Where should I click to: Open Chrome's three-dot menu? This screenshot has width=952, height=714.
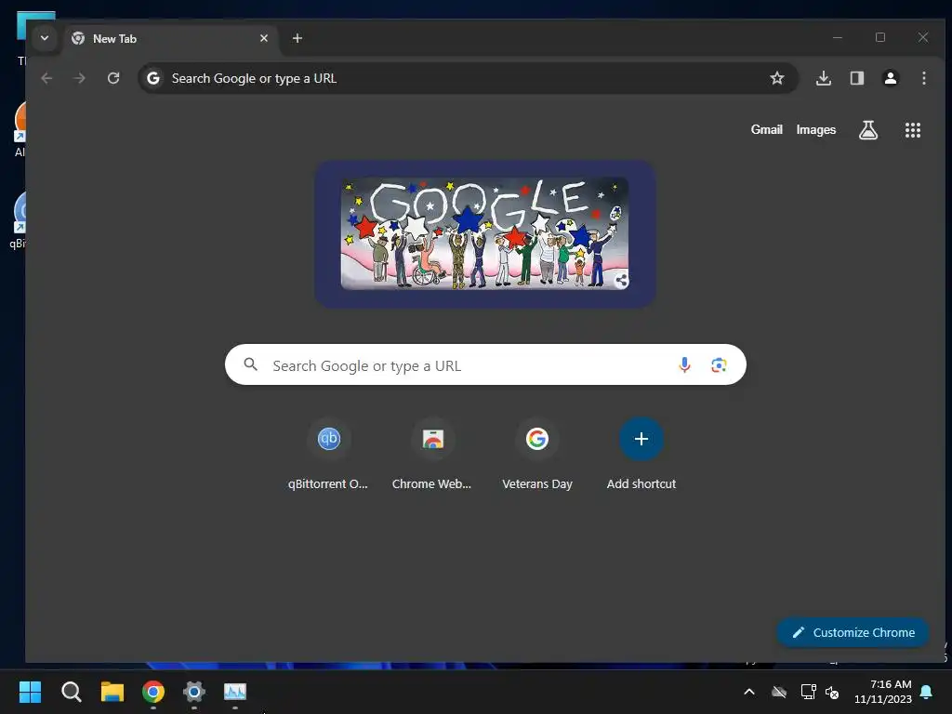tap(923, 78)
